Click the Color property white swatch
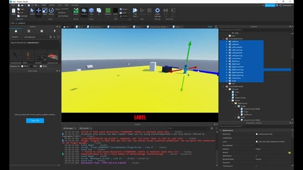This screenshot has height=170, width=303. pos(257,142)
